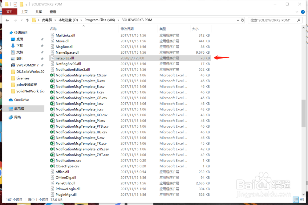Click Excel icon of NotificationMsgTemplate_CS.csv
308x205 pixels.
(x=52, y=75)
